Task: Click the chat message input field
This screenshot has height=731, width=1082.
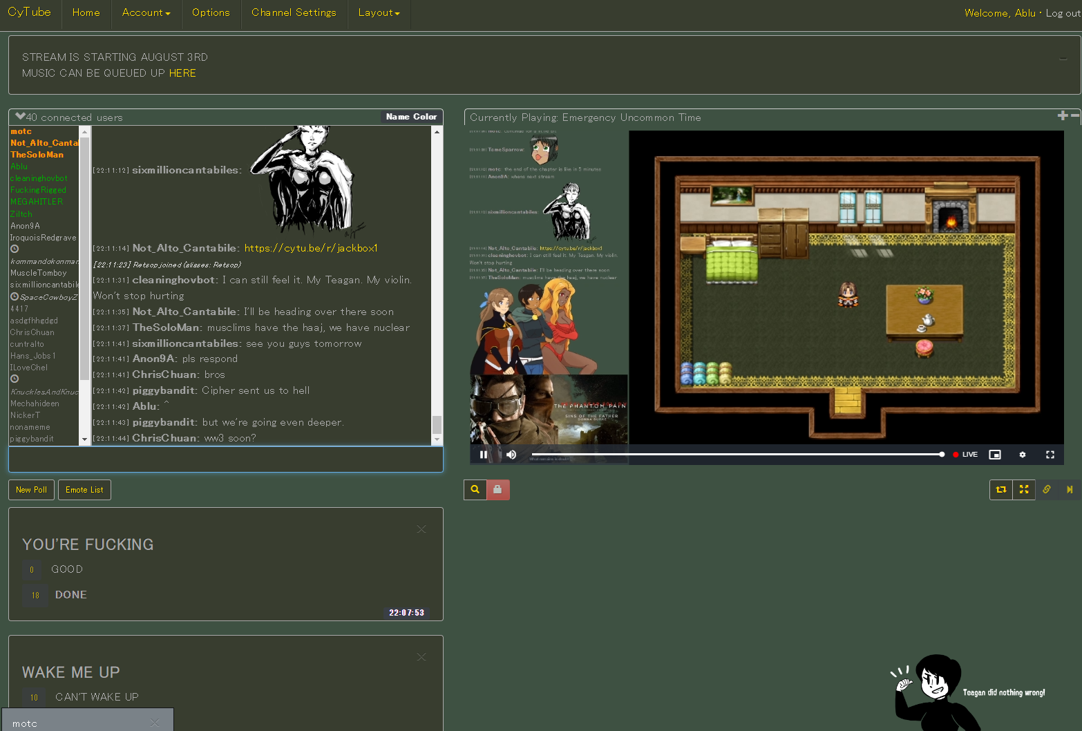Action: pos(225,459)
